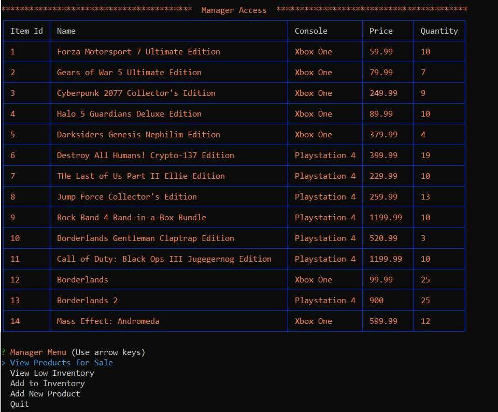Screen dimensions: 498x412
Task: Click quantity 4 for Darksiders Genesis
Action: [423, 134]
